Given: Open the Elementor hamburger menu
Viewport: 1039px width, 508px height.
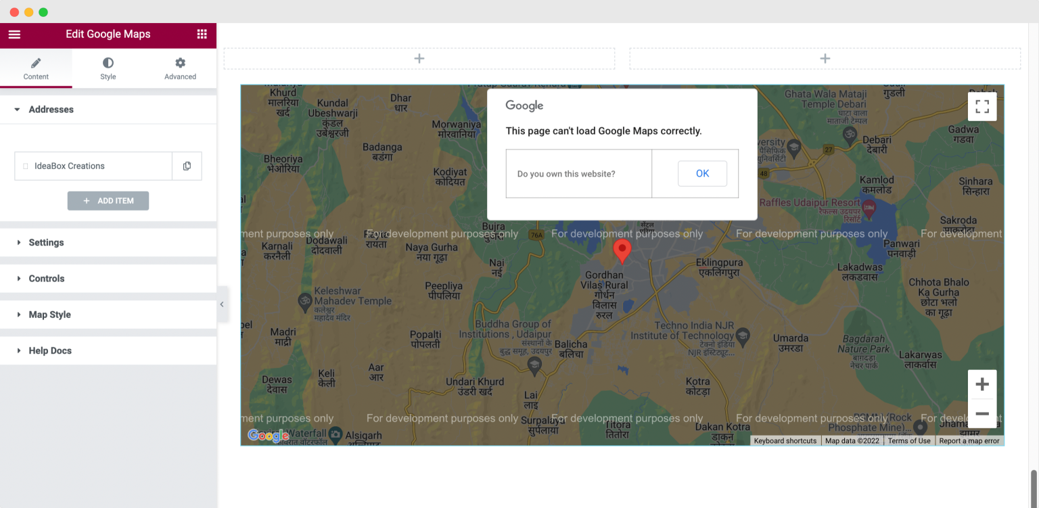Looking at the screenshot, I should (x=14, y=34).
